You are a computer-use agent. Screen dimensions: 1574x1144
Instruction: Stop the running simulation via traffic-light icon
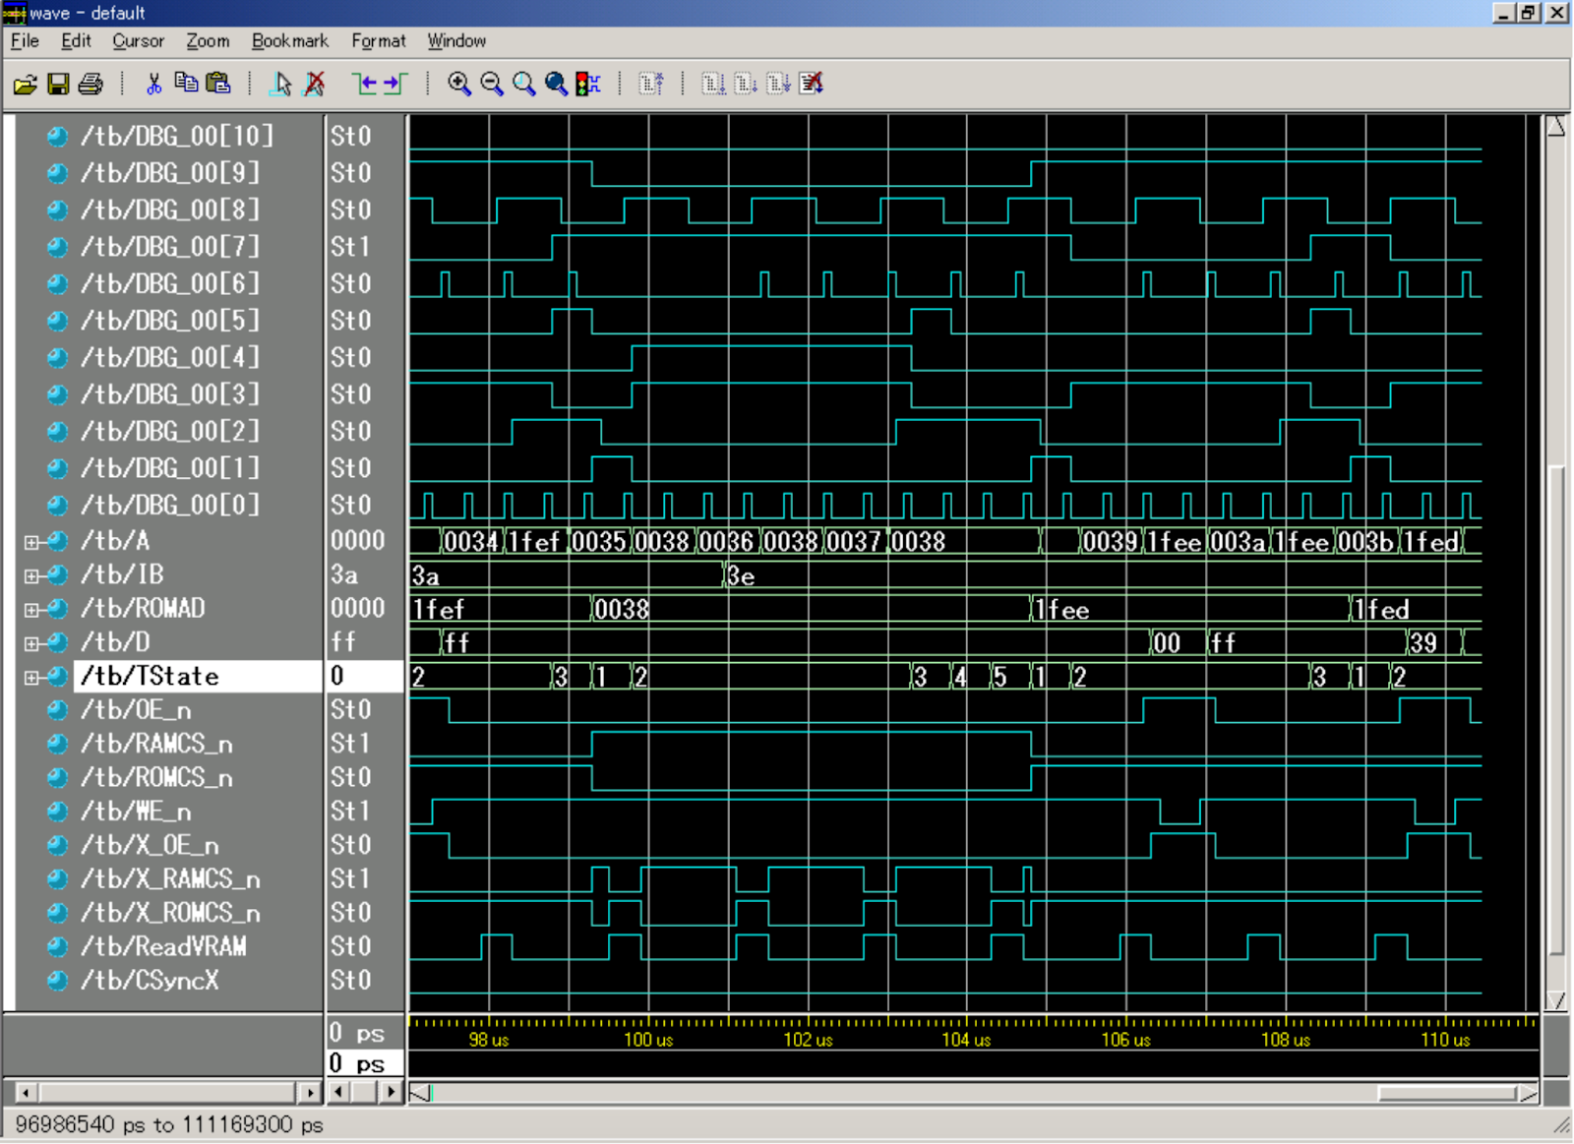(x=587, y=84)
